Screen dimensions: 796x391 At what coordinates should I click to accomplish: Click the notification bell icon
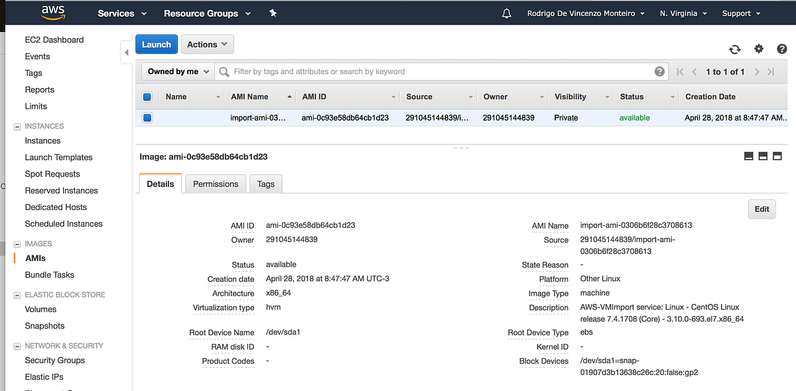coord(506,13)
